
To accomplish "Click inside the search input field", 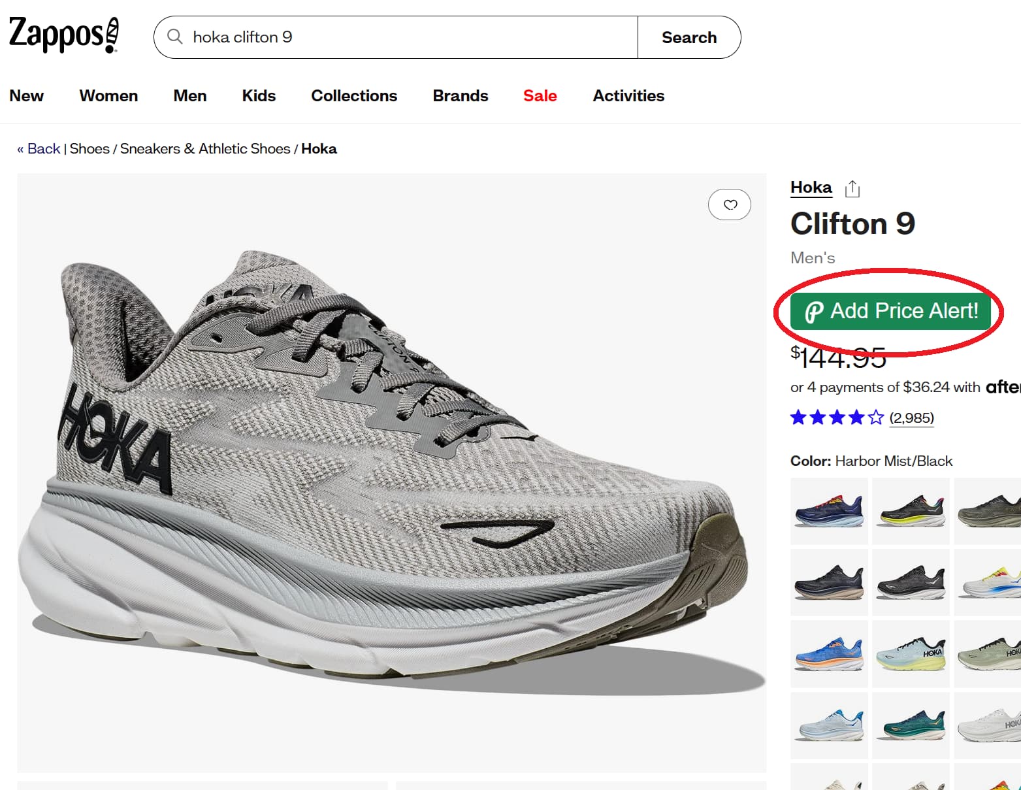I will pyautogui.click(x=392, y=37).
